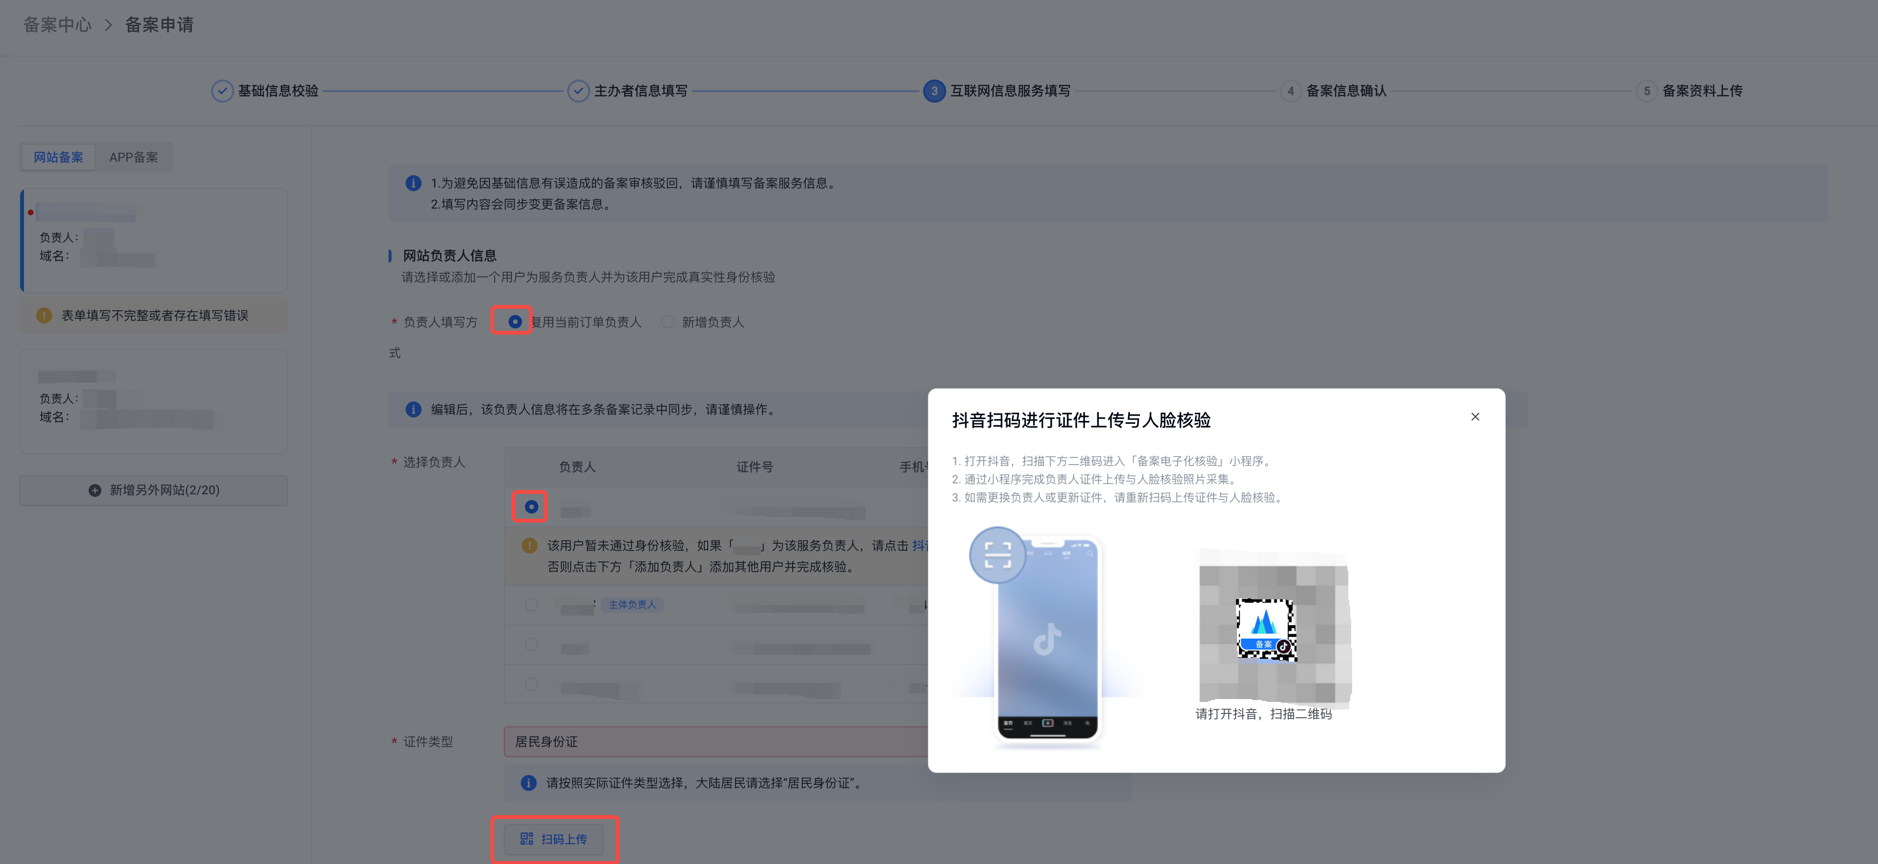The image size is (1878, 864).
Task: Click the warning icon beside 表单填写不完整
Action: tap(44, 315)
